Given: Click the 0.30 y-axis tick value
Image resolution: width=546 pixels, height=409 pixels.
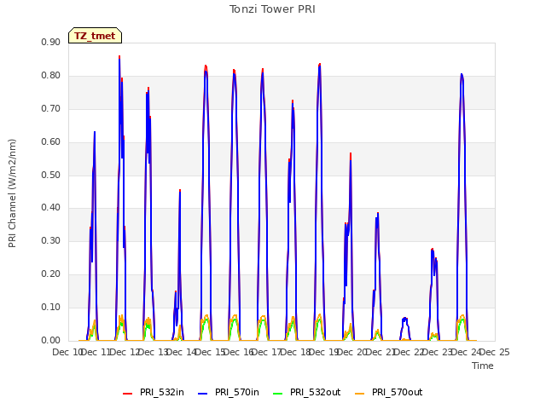Looking at the screenshot, I should (x=50, y=240).
